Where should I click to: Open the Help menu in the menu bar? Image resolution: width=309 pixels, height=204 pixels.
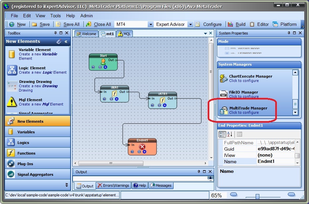coord(70,16)
